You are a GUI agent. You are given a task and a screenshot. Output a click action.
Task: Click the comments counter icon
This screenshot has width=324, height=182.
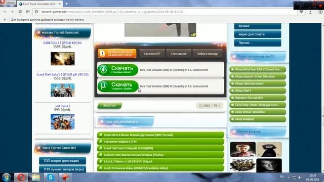[216, 106]
